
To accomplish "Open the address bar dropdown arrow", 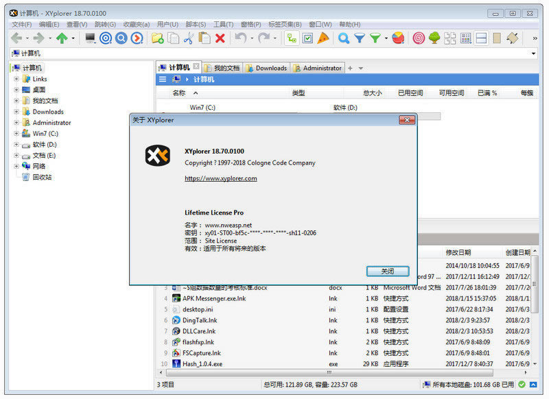I will [534, 53].
